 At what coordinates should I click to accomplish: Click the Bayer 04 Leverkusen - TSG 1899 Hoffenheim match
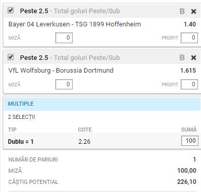[x=75, y=24]
